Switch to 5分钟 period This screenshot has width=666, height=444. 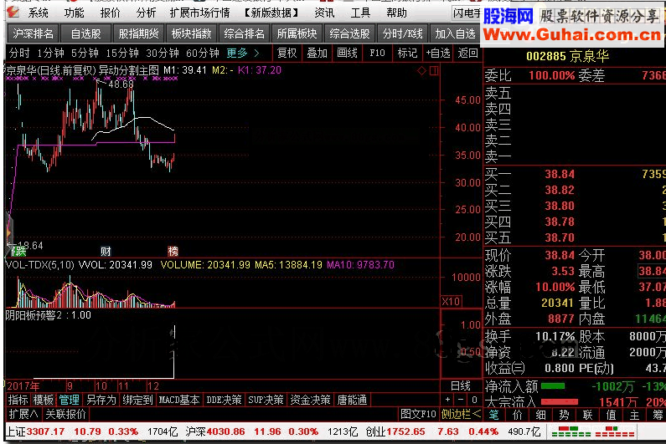pyautogui.click(x=85, y=53)
